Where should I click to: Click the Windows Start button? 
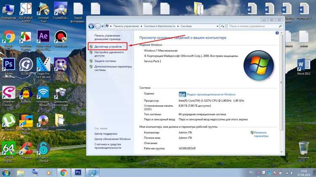(x=6, y=172)
